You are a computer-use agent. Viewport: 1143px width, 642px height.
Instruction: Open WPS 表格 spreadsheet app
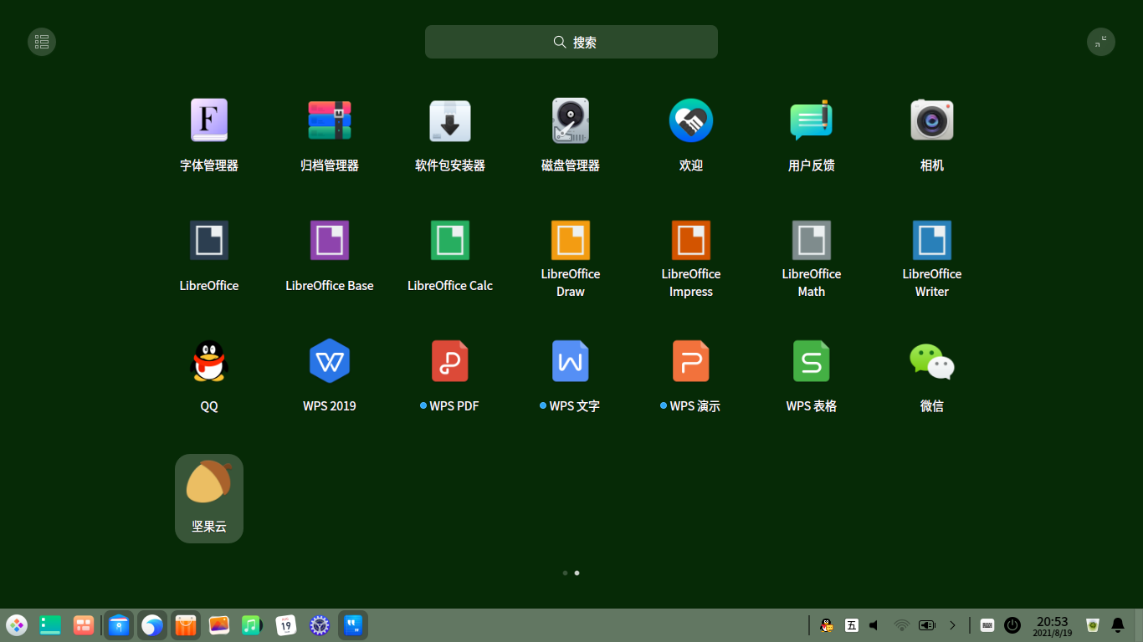(812, 361)
